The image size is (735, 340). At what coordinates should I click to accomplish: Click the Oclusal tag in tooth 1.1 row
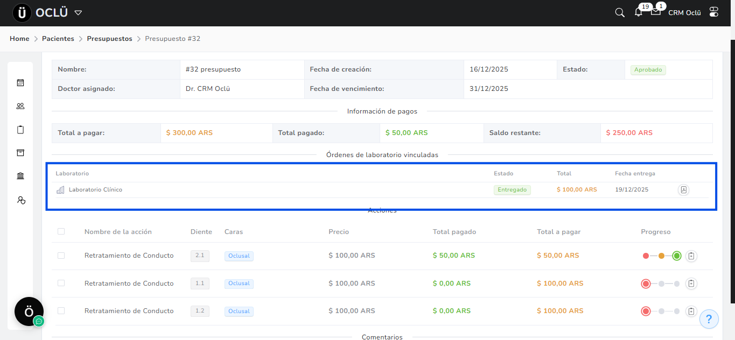click(239, 284)
